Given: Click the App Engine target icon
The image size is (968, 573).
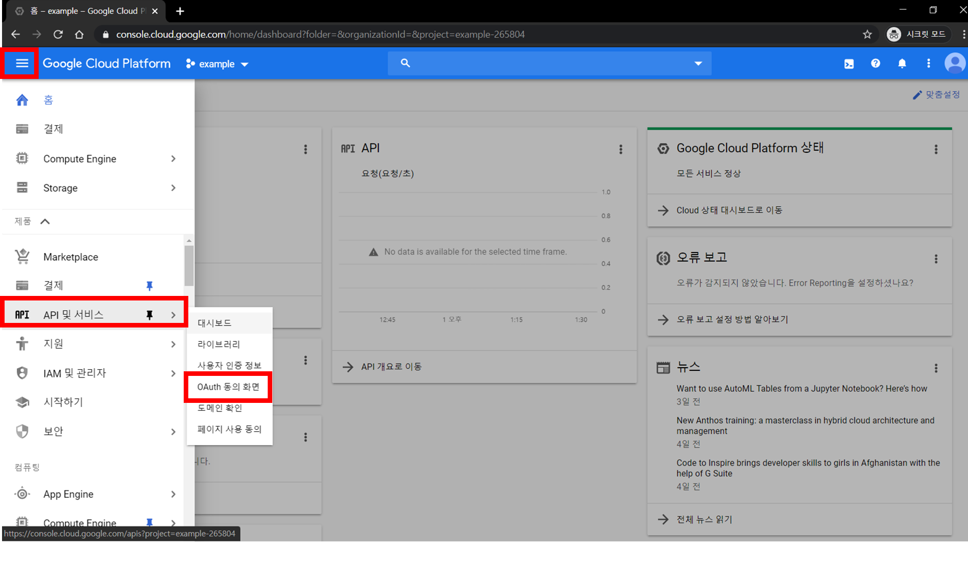Looking at the screenshot, I should (x=22, y=494).
